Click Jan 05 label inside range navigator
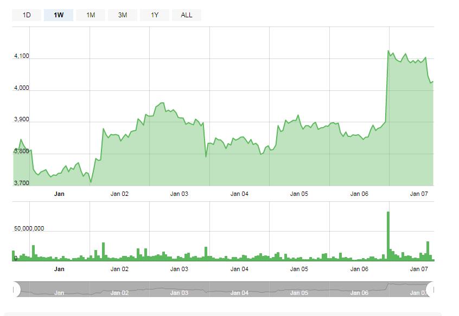459x316 pixels. [x=299, y=293]
